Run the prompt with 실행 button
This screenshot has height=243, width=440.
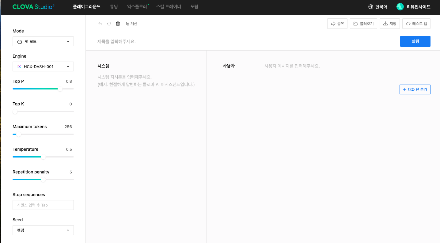pos(415,41)
